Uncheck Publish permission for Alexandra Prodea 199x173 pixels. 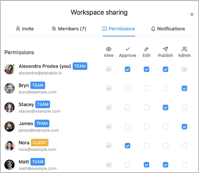click(x=166, y=69)
